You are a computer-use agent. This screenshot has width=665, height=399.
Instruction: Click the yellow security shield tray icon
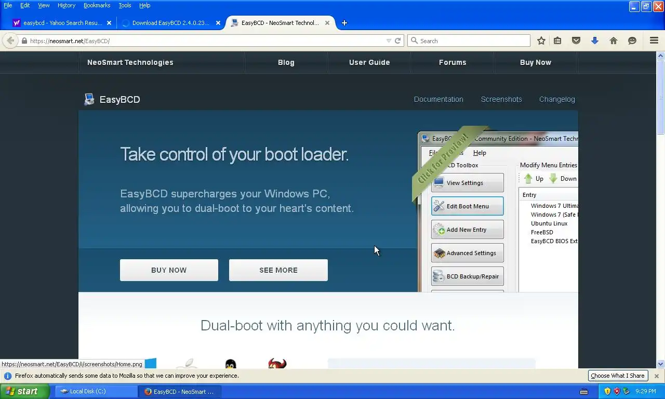607,391
